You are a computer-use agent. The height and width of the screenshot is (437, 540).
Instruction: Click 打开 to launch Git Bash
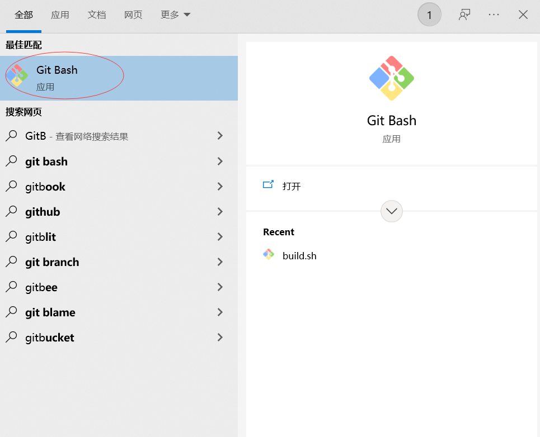(x=292, y=186)
